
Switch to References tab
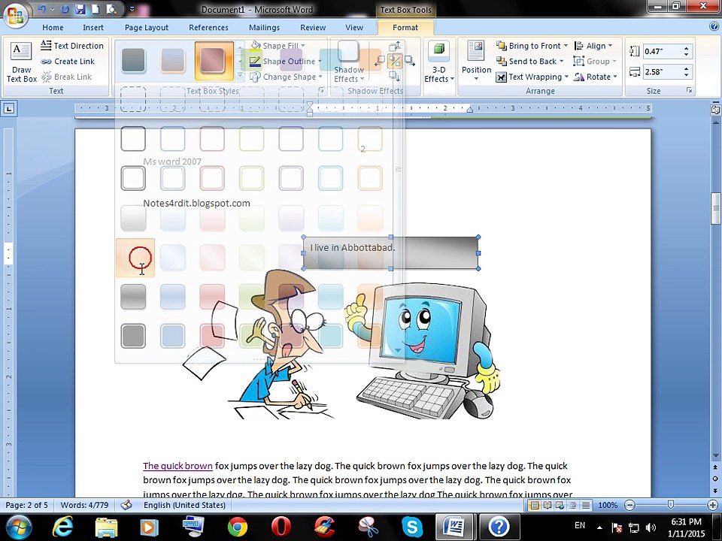(x=208, y=28)
